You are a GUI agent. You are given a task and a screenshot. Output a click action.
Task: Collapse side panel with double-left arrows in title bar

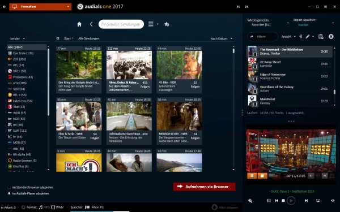(239, 7)
